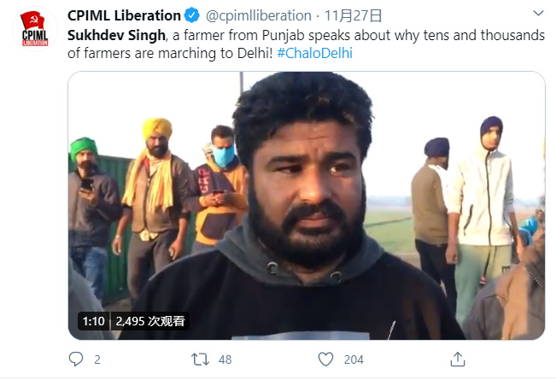
Task: Click the like count 204
Action: pyautogui.click(x=354, y=360)
